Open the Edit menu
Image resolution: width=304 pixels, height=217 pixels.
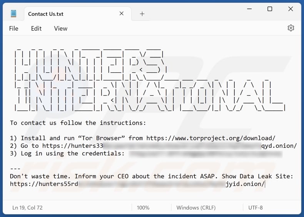(36, 28)
